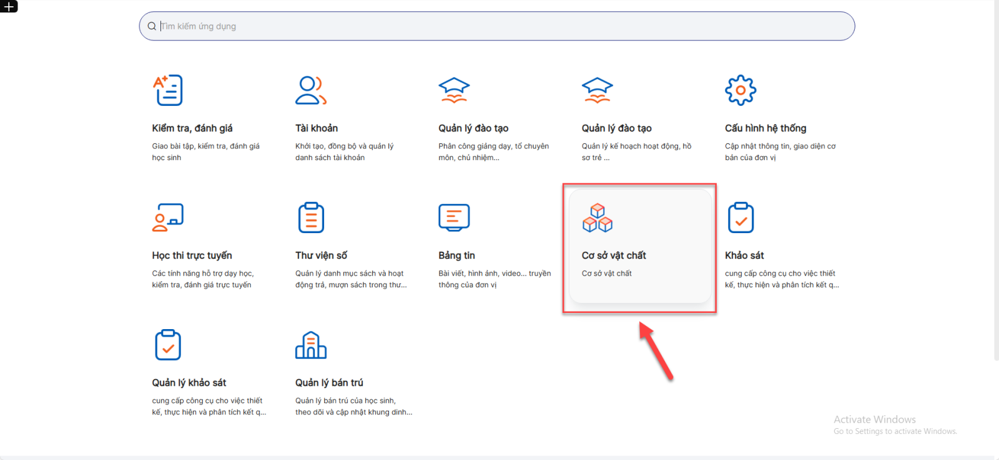Image resolution: width=999 pixels, height=460 pixels.
Task: Click the Thư viện số description text
Action: [350, 279]
